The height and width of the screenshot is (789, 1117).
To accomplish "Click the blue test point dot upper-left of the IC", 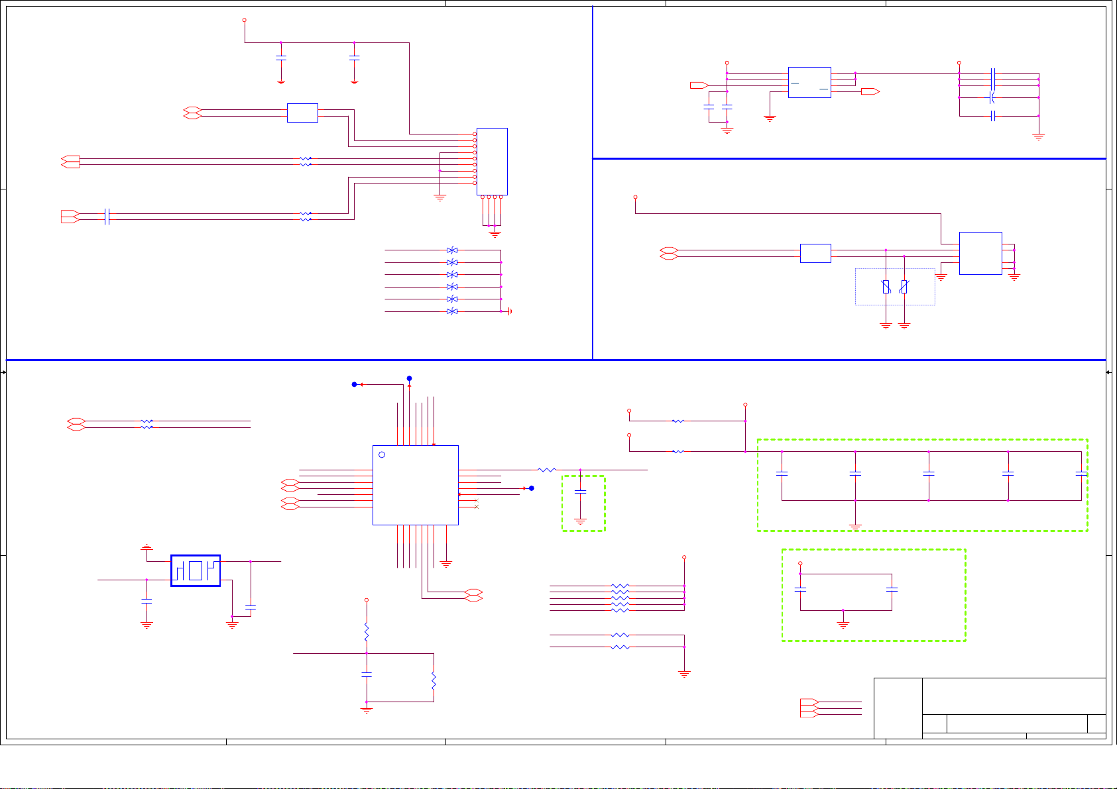I will point(354,384).
